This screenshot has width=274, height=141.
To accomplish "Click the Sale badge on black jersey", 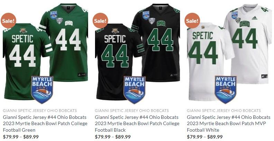I will click(100, 21).
